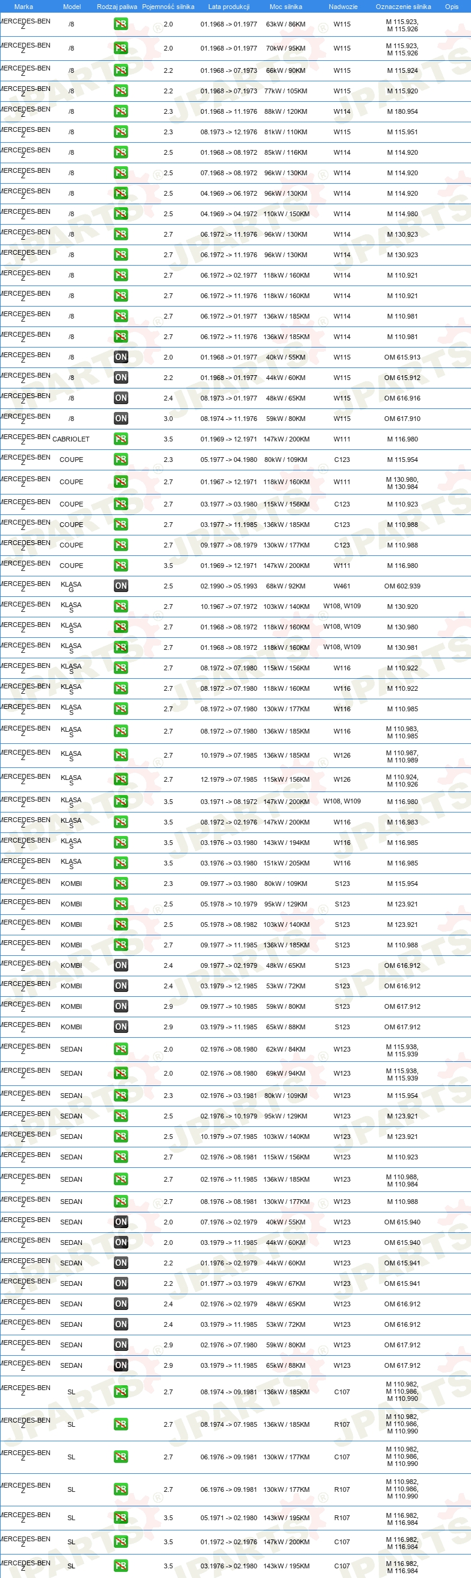This screenshot has width=471, height=1578.
Task: Click the PB icon in KOMBI 95kW / 129KM row
Action: click(x=120, y=904)
